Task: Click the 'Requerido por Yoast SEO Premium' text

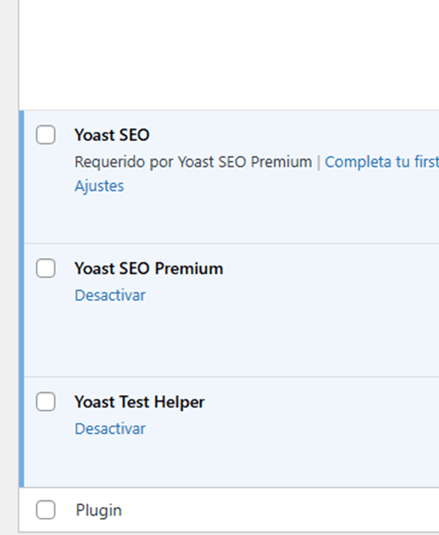Action: pos(193,162)
